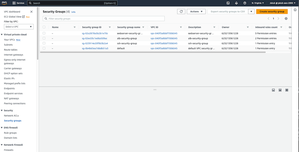Maximize the details split panel

point(286,90)
